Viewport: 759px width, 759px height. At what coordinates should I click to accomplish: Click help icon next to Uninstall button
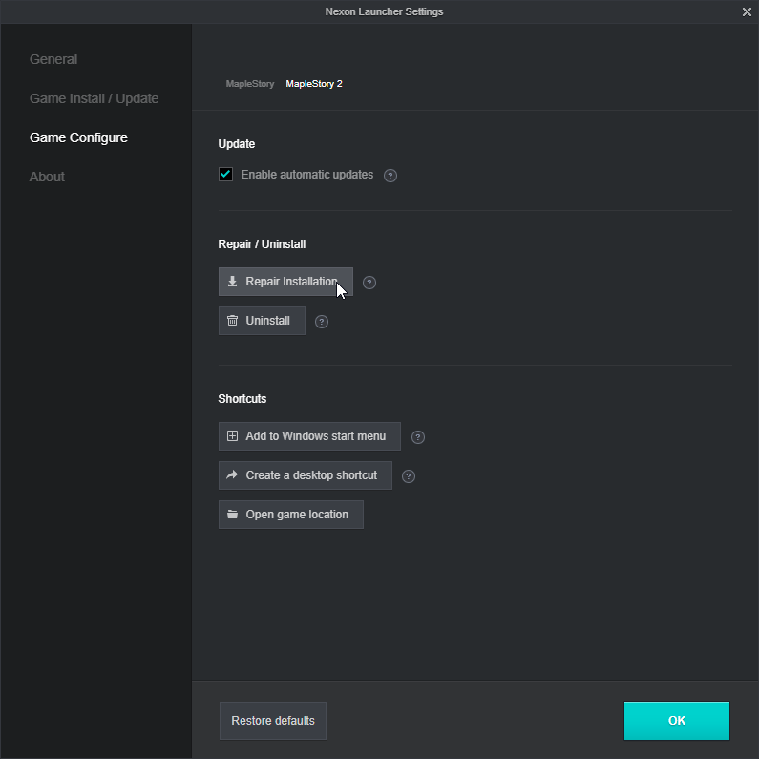322,322
